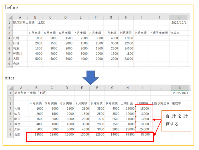Click the 合計 label cell in before table
Image resolution: width=199 pixels, height=150 pixels.
(20, 64)
